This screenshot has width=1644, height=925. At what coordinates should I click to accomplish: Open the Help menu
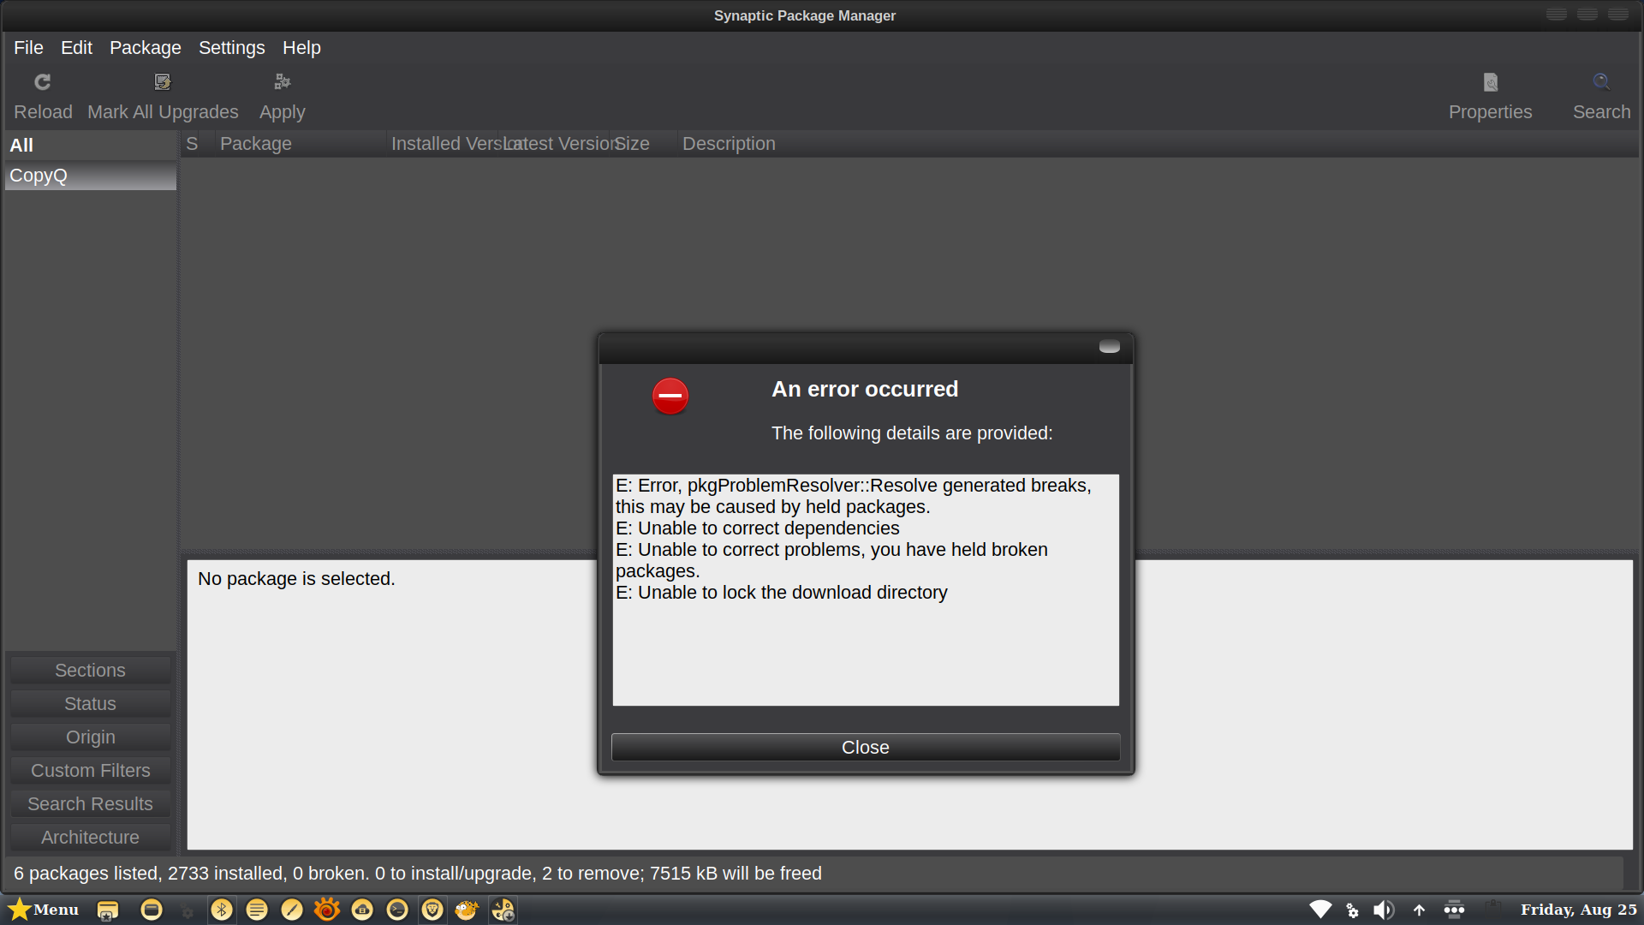pyautogui.click(x=301, y=48)
